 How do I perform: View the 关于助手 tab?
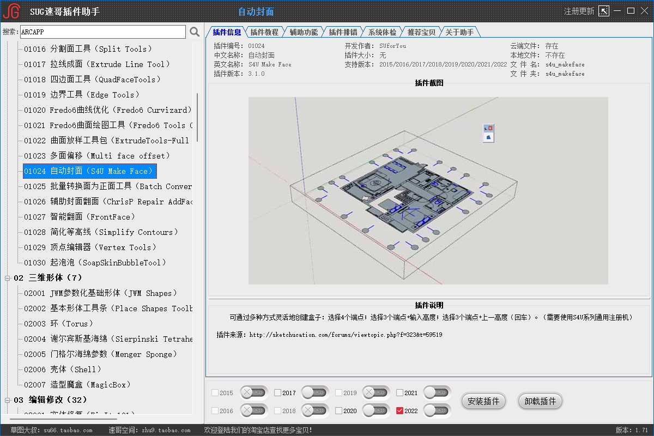tap(459, 32)
